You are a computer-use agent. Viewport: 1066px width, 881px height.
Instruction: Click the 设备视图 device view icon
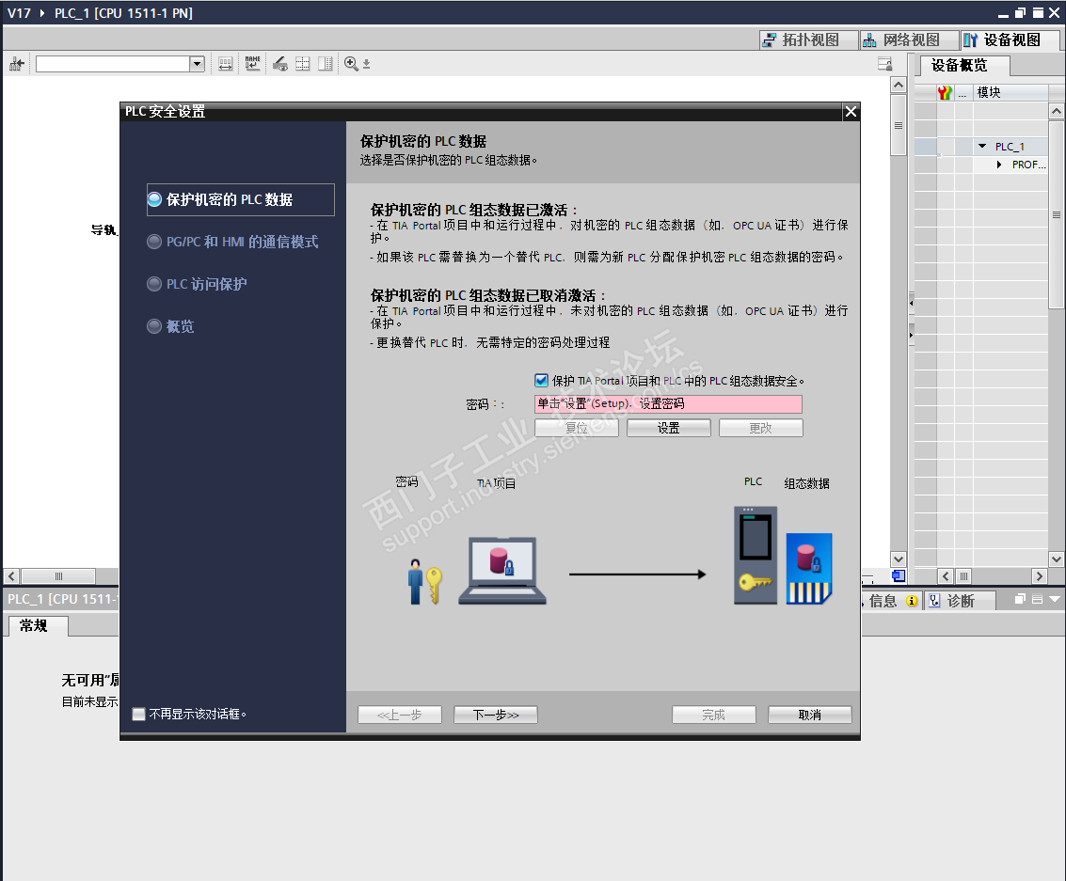click(971, 40)
